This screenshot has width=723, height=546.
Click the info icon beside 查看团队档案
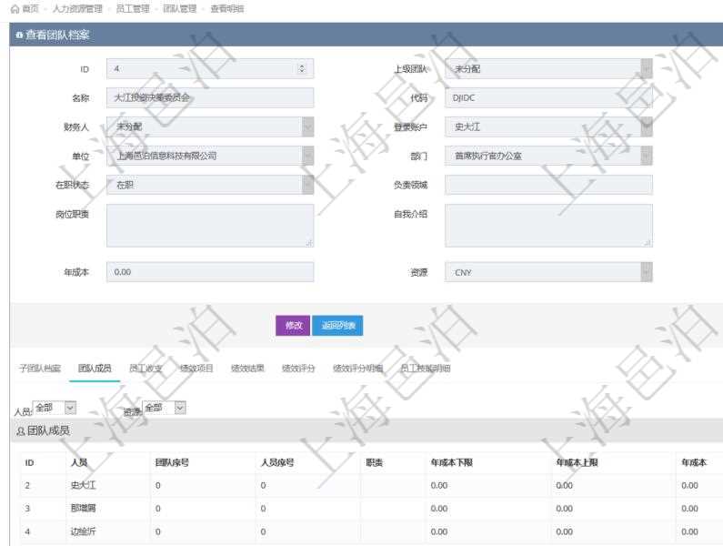click(19, 35)
